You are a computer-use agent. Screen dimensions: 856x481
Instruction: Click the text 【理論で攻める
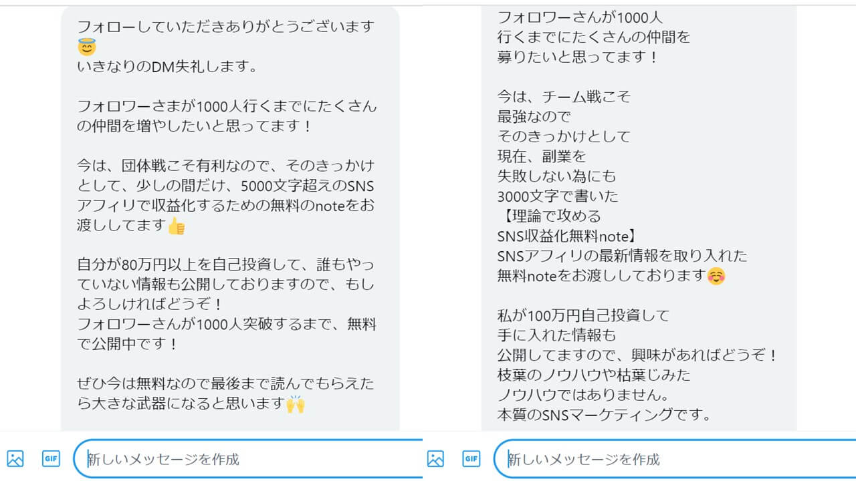click(549, 216)
